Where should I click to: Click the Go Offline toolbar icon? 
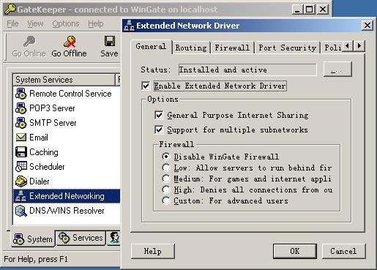point(70,42)
